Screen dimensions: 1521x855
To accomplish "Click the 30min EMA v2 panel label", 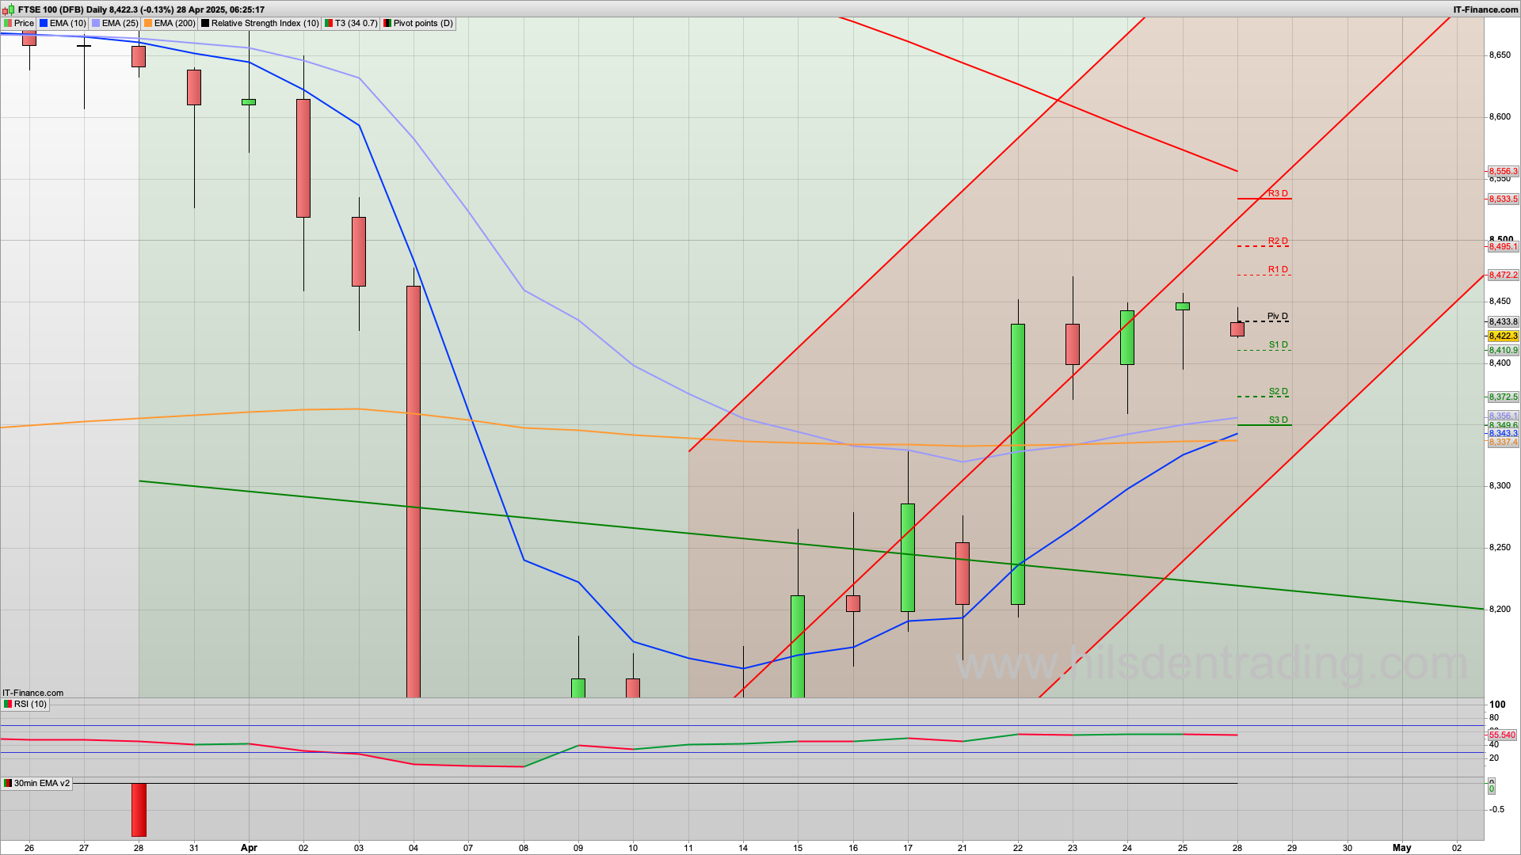I will (36, 783).
